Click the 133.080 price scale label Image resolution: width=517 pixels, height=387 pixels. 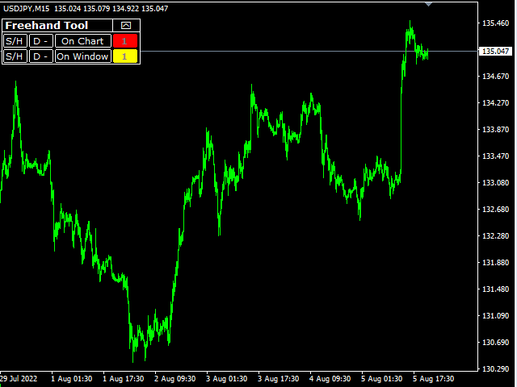point(495,183)
